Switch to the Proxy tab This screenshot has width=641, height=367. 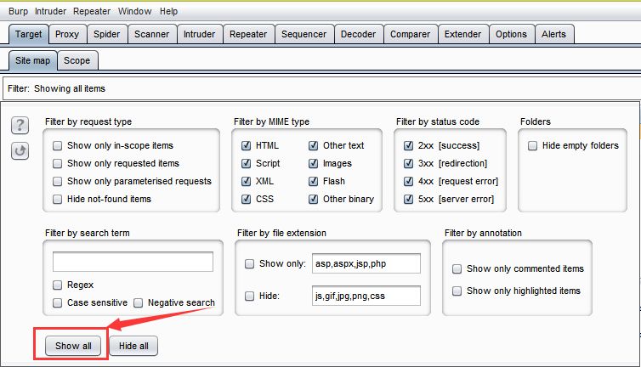point(67,34)
